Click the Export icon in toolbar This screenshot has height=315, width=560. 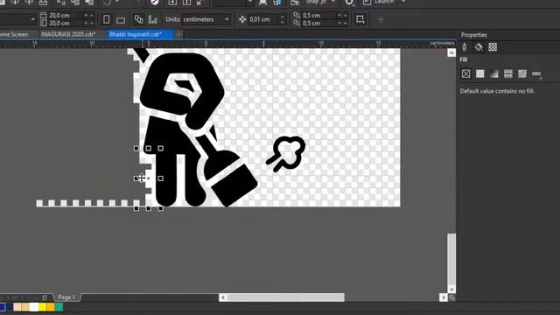[x=186, y=2]
